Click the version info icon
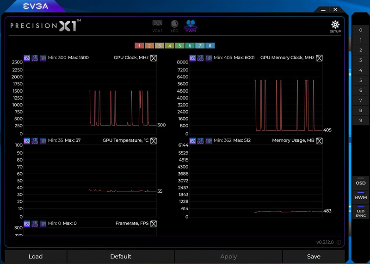The width and height of the screenshot is (370, 264). [339, 242]
